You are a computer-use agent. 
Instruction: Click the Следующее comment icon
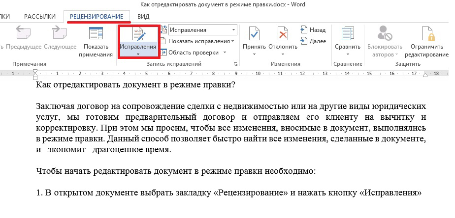(x=60, y=32)
